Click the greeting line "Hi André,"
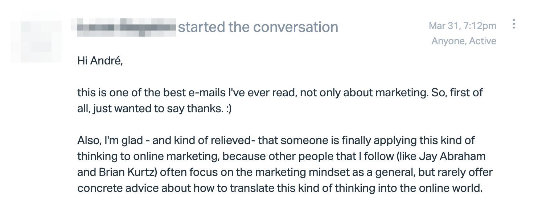Viewport: 538px width, 211px height. (x=100, y=61)
